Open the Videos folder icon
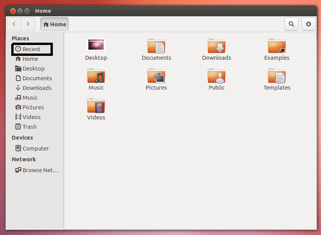 coord(96,105)
